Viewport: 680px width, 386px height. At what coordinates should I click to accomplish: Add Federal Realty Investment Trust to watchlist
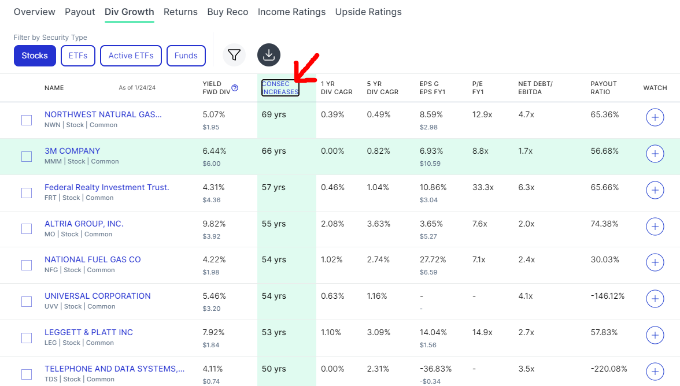(655, 190)
